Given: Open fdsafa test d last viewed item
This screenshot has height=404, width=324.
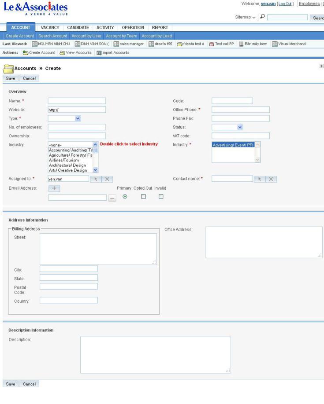Looking at the screenshot, I should click(x=190, y=44).
